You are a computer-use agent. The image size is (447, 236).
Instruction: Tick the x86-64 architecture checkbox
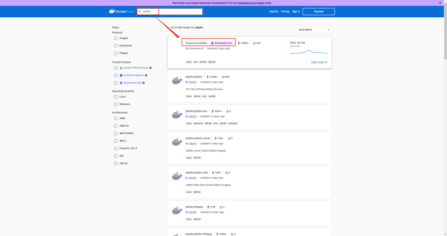click(116, 163)
